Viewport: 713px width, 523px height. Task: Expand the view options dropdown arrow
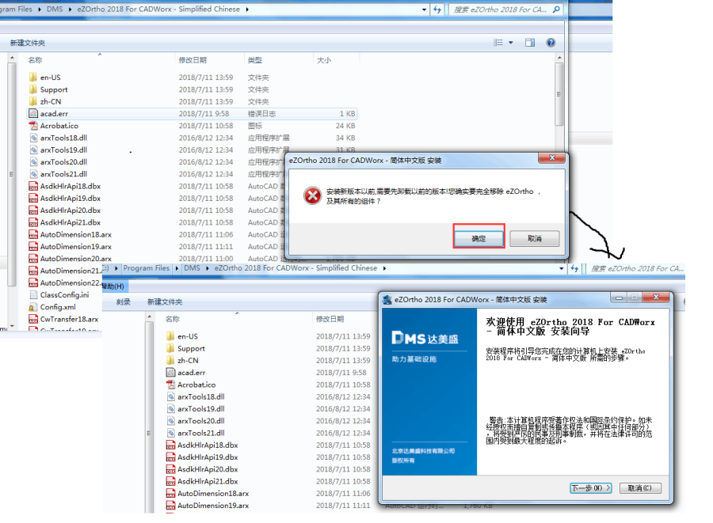point(511,43)
